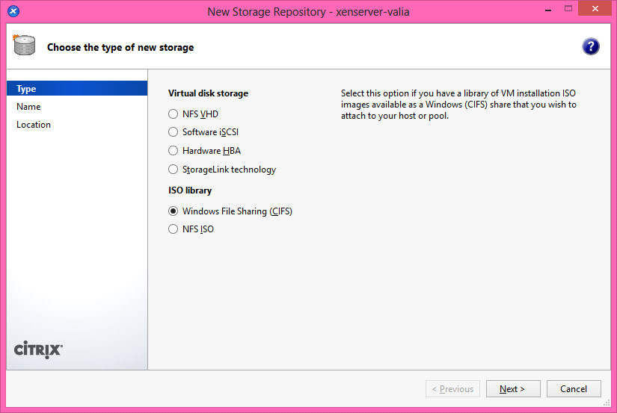Select Windows File Sharing (CIFS) option
Screen dimensions: 617x413
[x=174, y=211]
